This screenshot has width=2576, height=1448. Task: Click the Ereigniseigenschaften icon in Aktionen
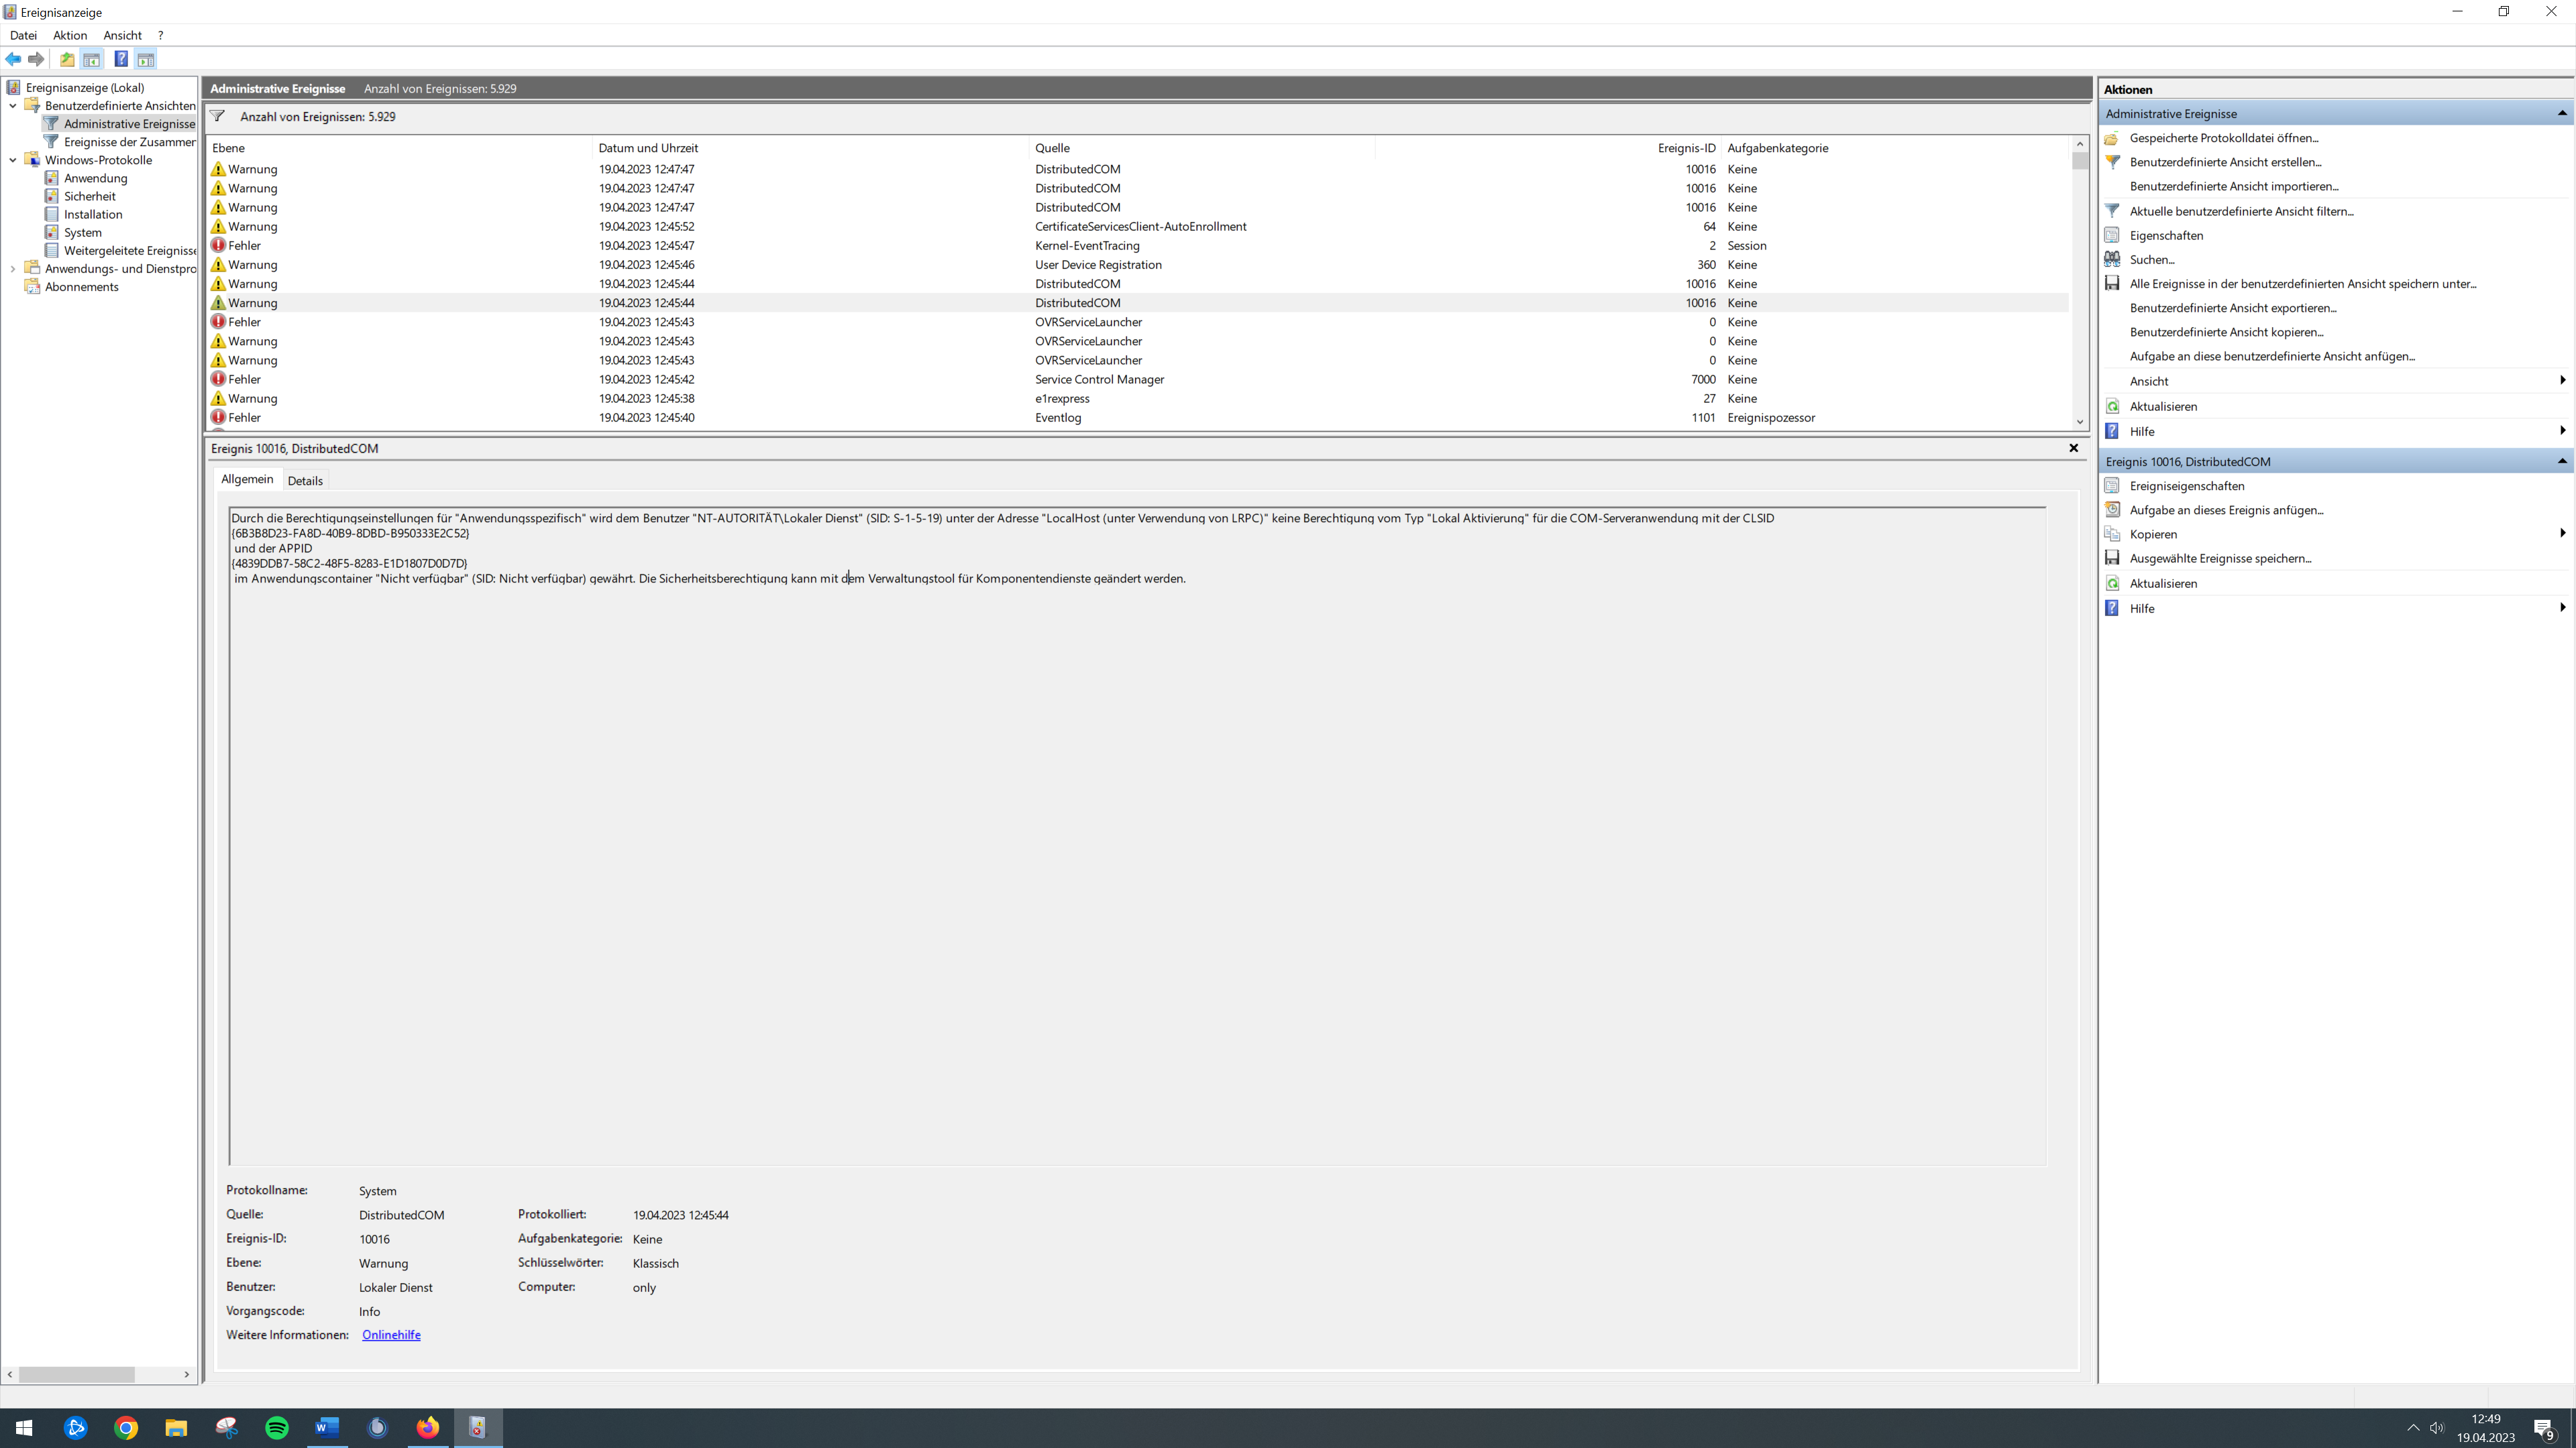click(2112, 485)
